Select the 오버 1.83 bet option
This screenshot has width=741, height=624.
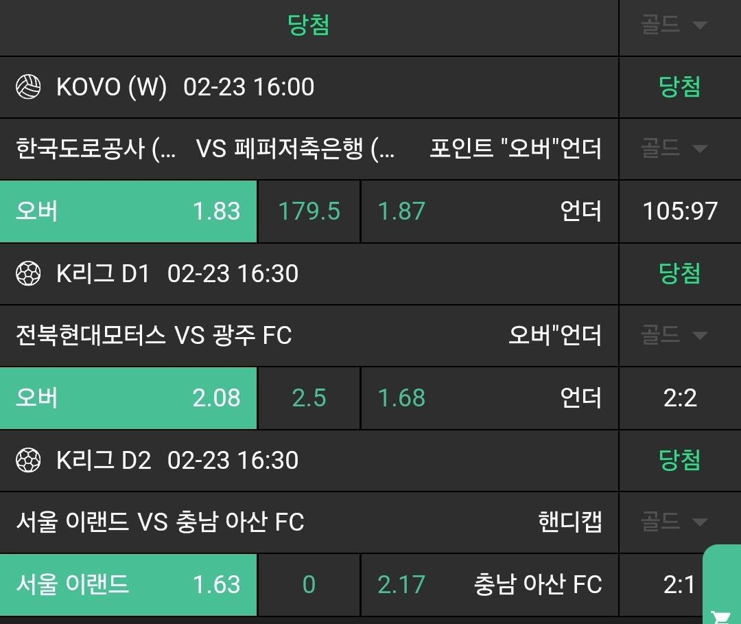pyautogui.click(x=128, y=211)
